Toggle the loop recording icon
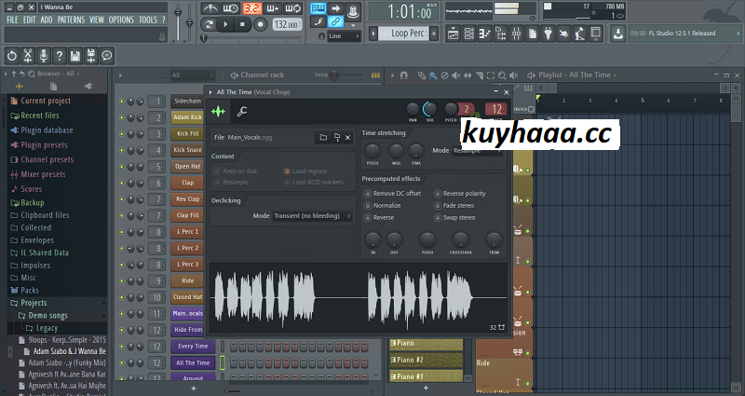 coord(292,8)
